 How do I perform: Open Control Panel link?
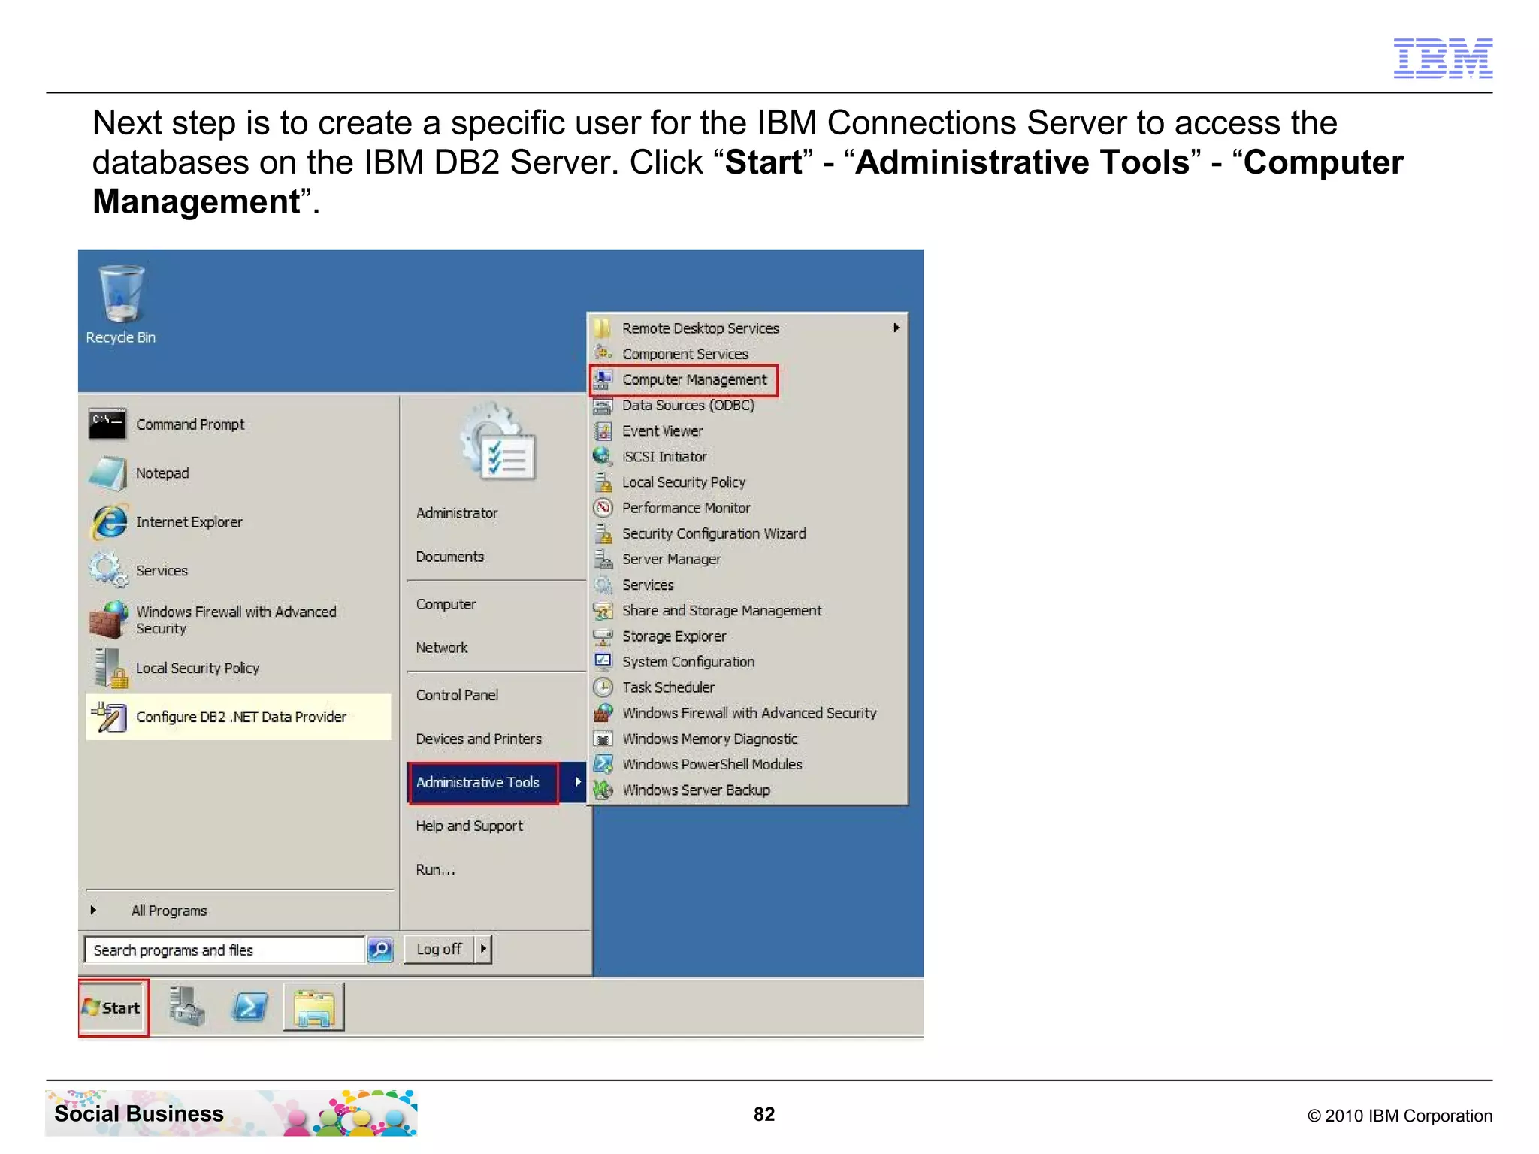point(457,695)
